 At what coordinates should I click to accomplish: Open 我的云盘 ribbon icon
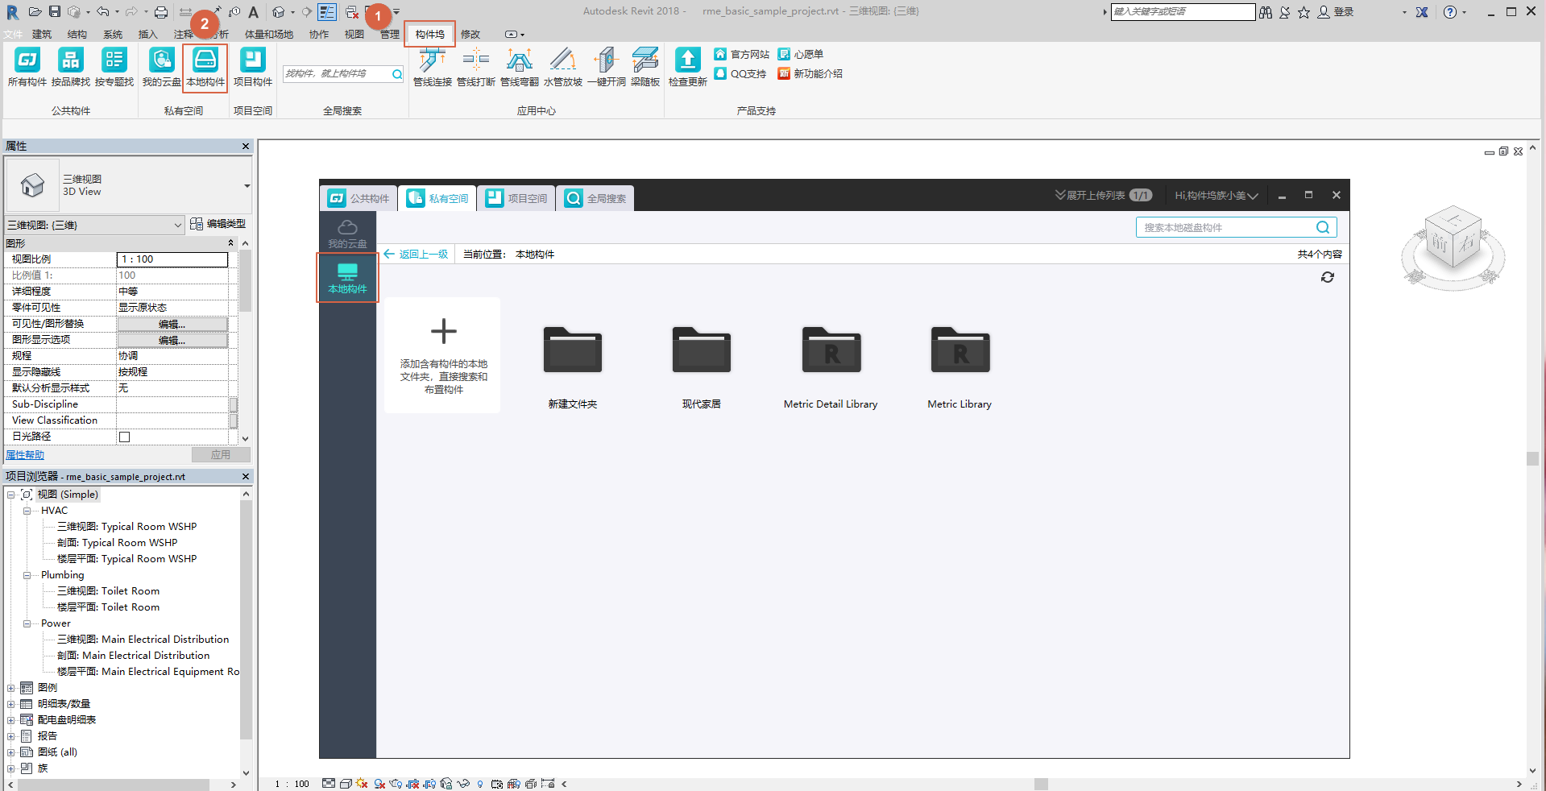pyautogui.click(x=161, y=67)
